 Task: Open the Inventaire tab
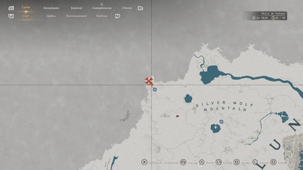pyautogui.click(x=51, y=8)
